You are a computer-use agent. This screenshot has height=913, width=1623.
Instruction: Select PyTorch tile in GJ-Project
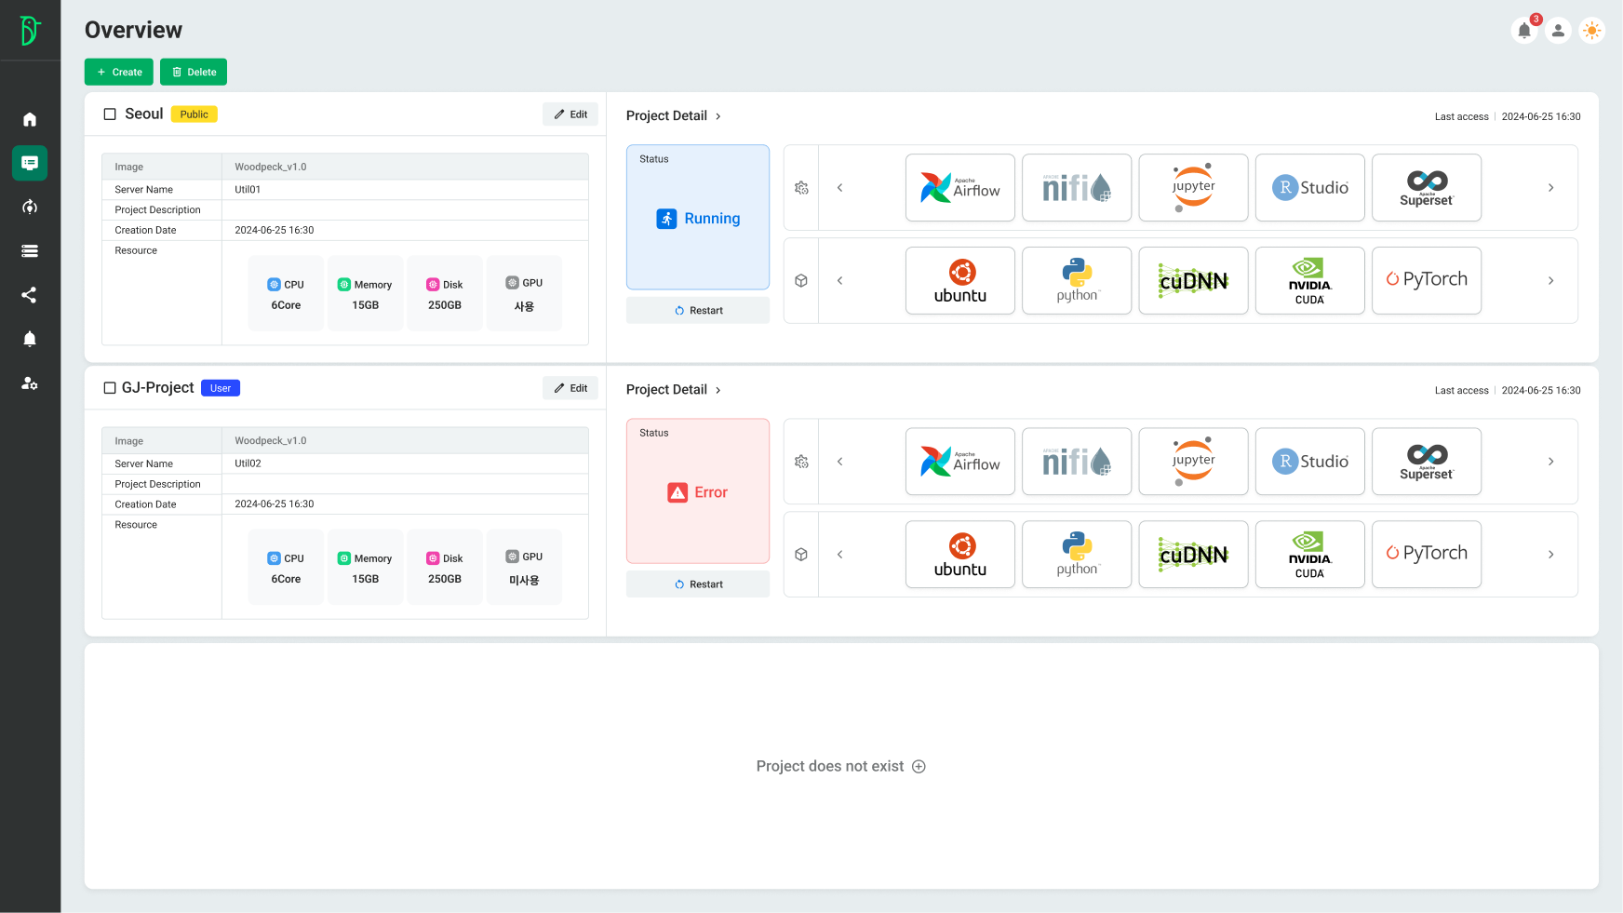pos(1427,555)
